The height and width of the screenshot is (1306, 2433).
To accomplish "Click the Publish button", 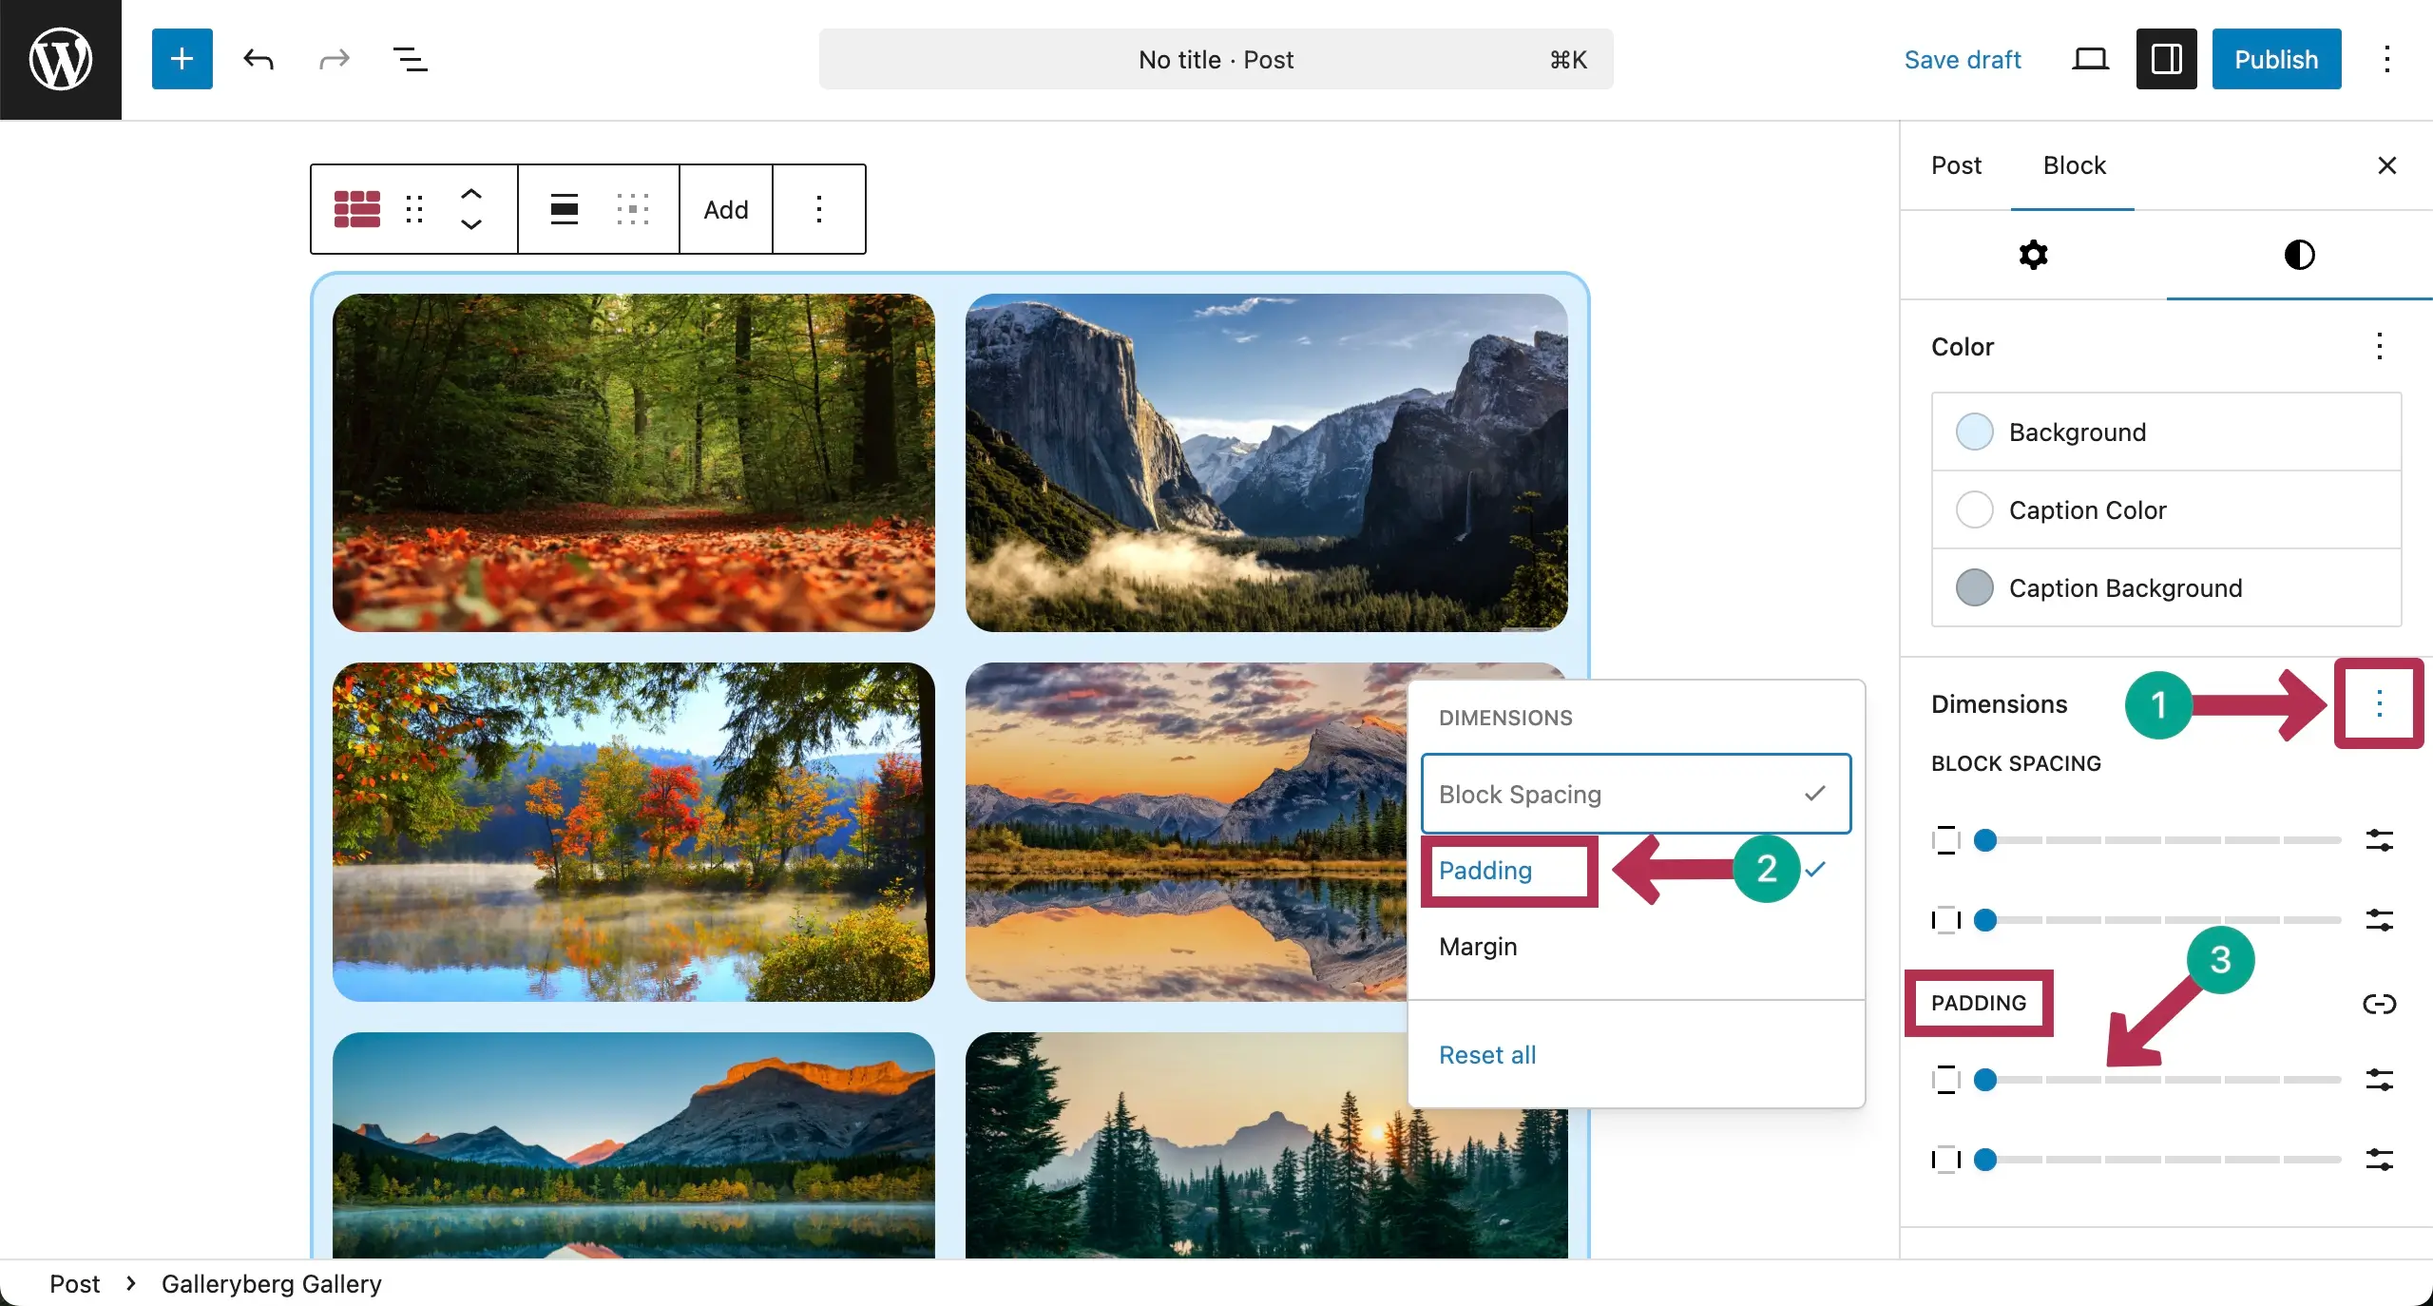I will tap(2276, 59).
